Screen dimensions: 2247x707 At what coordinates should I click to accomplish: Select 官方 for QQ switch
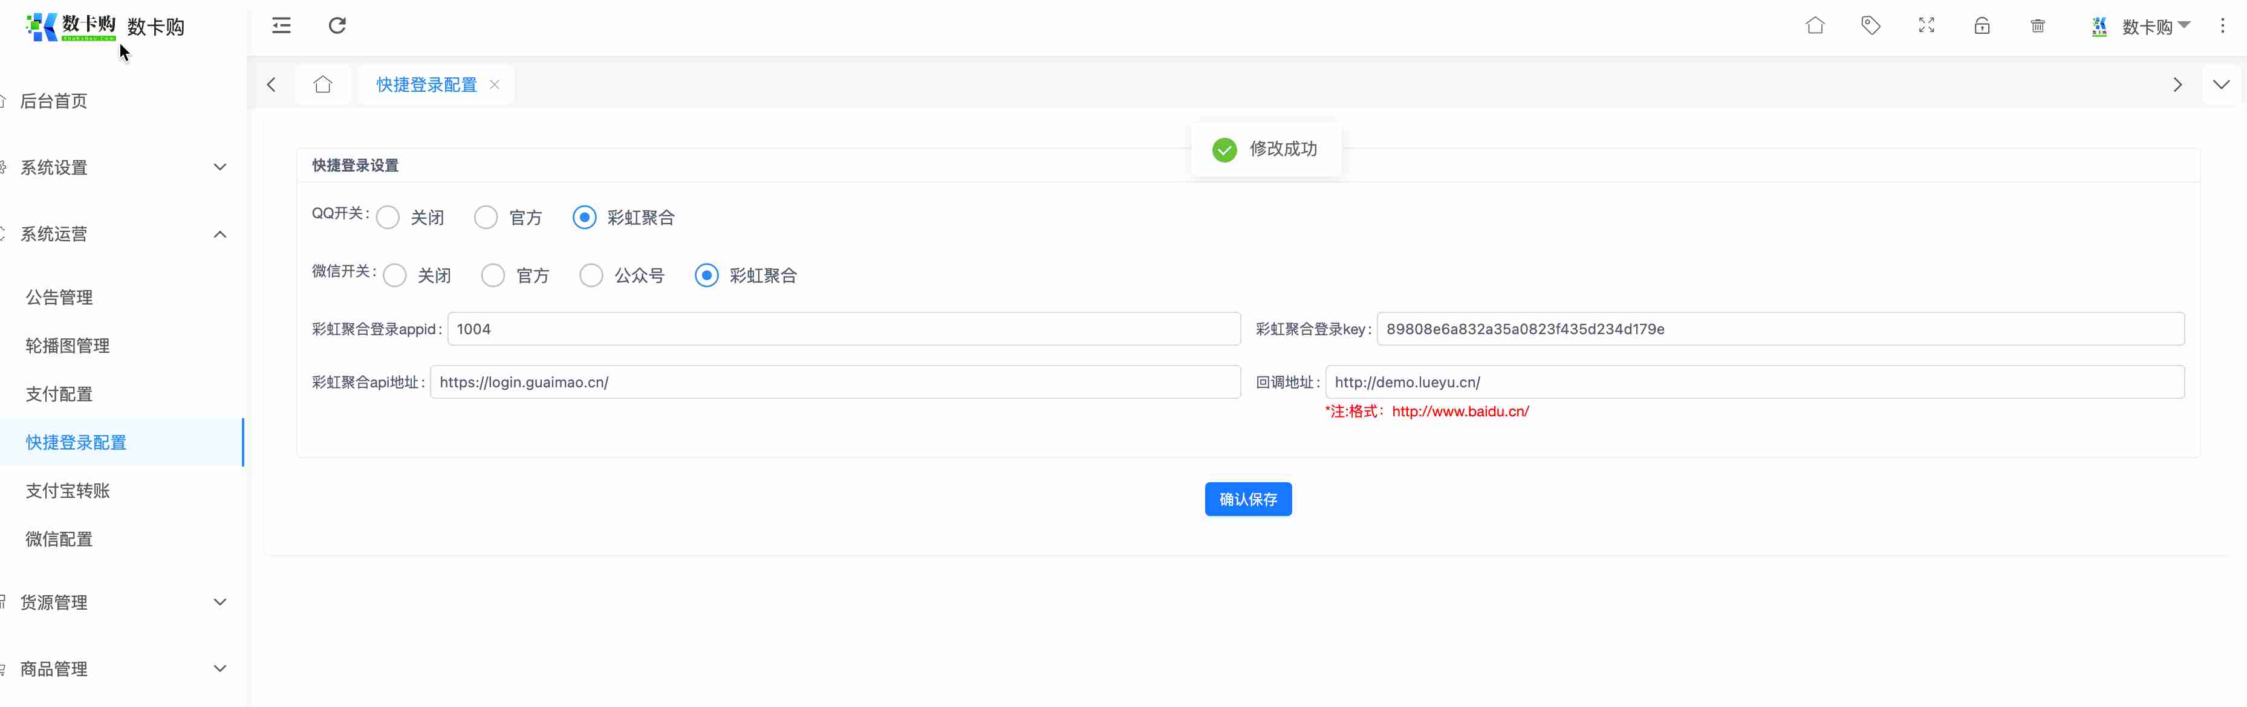click(486, 217)
